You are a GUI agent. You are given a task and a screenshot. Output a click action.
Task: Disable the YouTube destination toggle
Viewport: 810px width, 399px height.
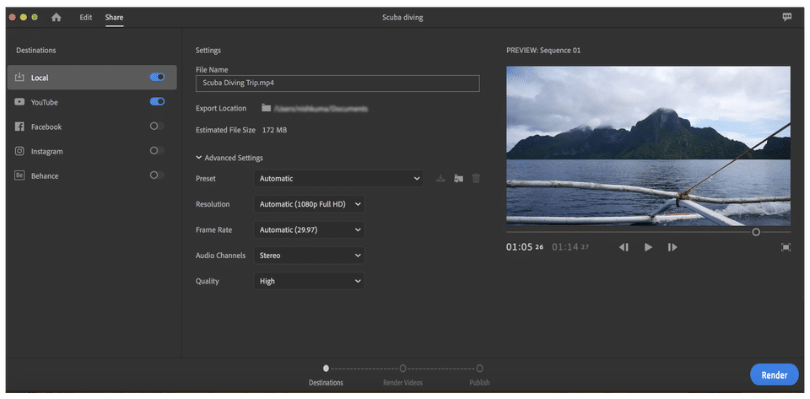[x=157, y=102]
